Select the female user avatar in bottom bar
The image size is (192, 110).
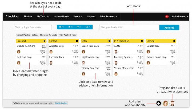pyautogui.click(x=165, y=103)
